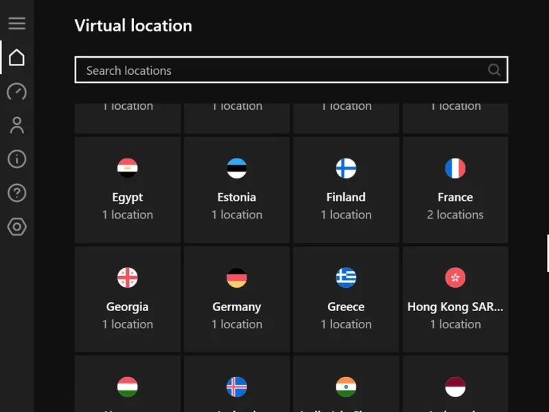Click the vertical scrollbar handle on the right edge
Viewport: 549px width, 412px height.
[548, 253]
